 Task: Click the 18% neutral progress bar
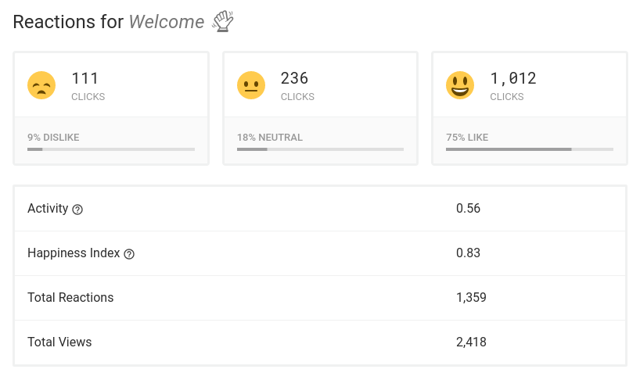click(x=321, y=149)
